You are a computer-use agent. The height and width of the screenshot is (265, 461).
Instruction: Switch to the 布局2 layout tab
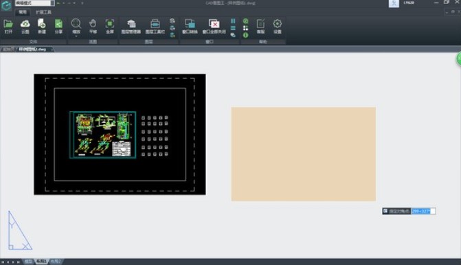56,261
